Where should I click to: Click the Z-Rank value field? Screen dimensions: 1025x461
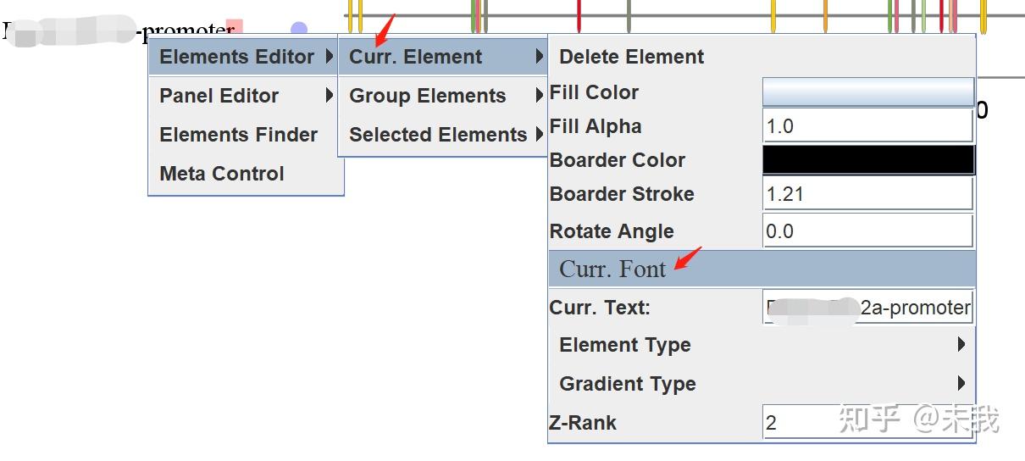click(867, 422)
